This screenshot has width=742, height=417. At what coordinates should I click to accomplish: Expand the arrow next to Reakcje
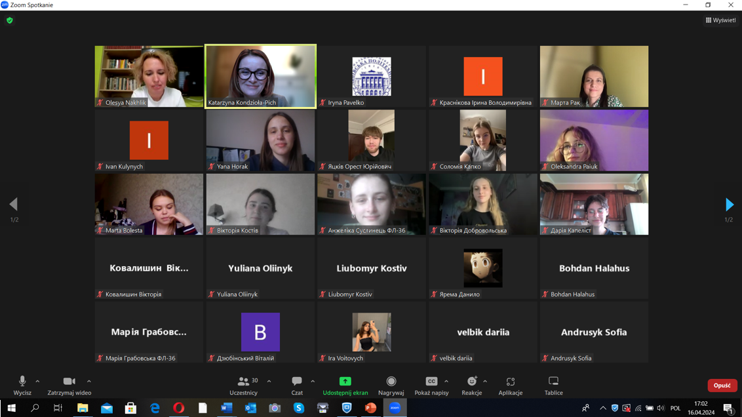485,381
